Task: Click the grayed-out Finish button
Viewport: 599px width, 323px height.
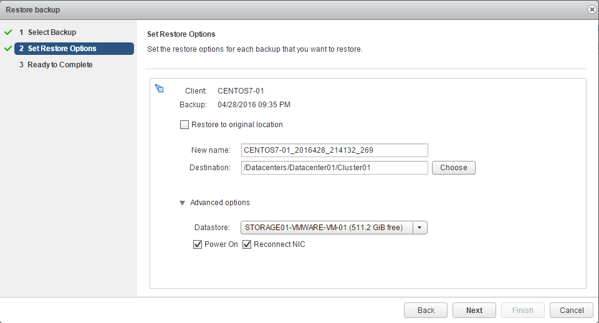Action: point(522,311)
